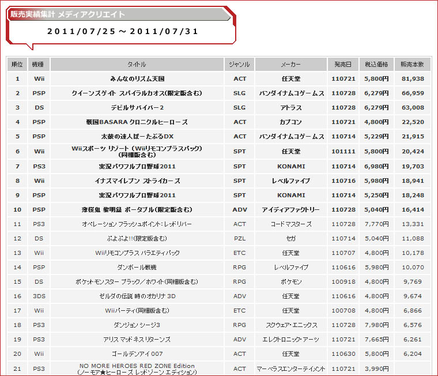
Task: Select PS3 title 実況パワフルプロ野球2011
Action: [x=137, y=166]
